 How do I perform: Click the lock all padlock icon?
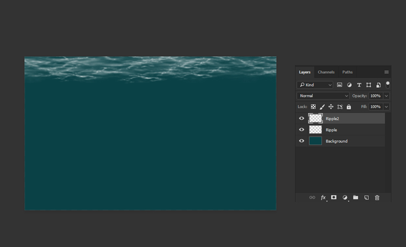(349, 107)
